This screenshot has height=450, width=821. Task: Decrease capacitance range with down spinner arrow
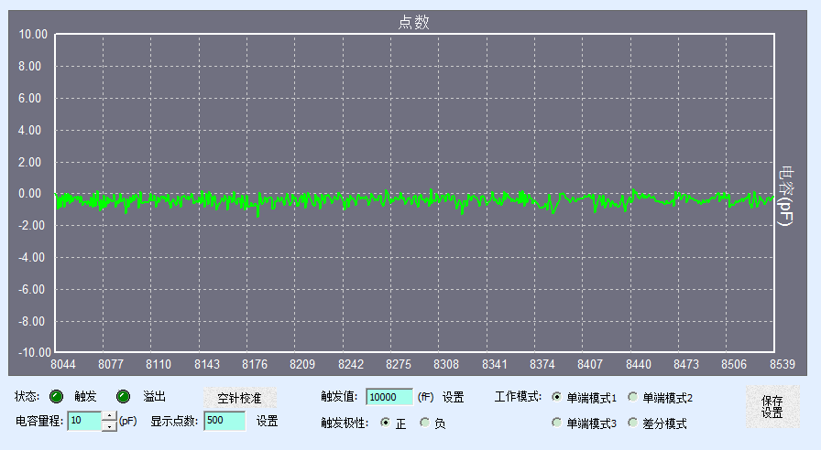(x=109, y=426)
